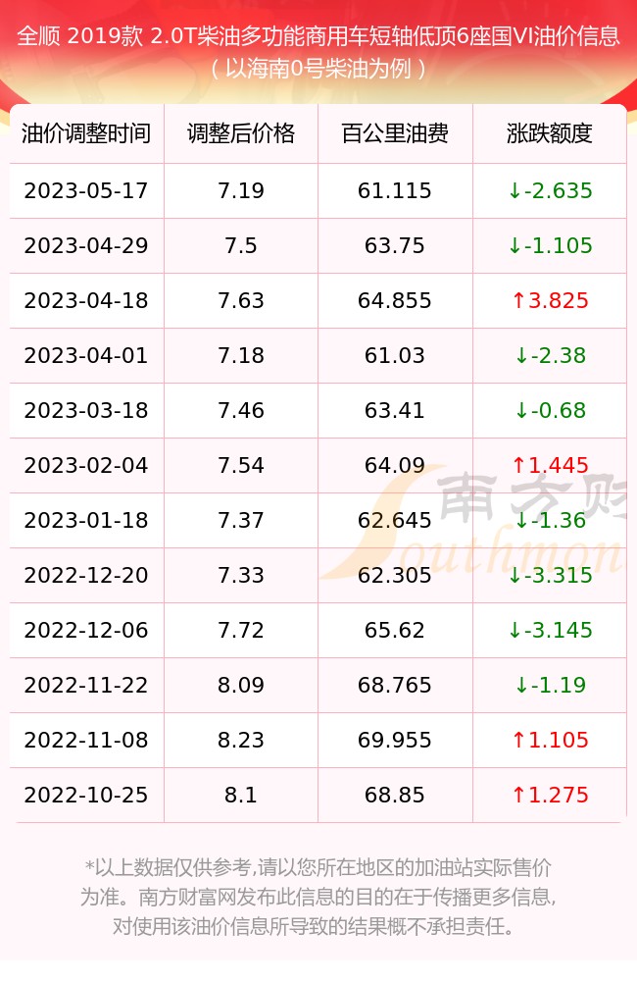Image resolution: width=637 pixels, height=981 pixels.
Task: Click the down arrow beside -1.19
Action: [521, 685]
